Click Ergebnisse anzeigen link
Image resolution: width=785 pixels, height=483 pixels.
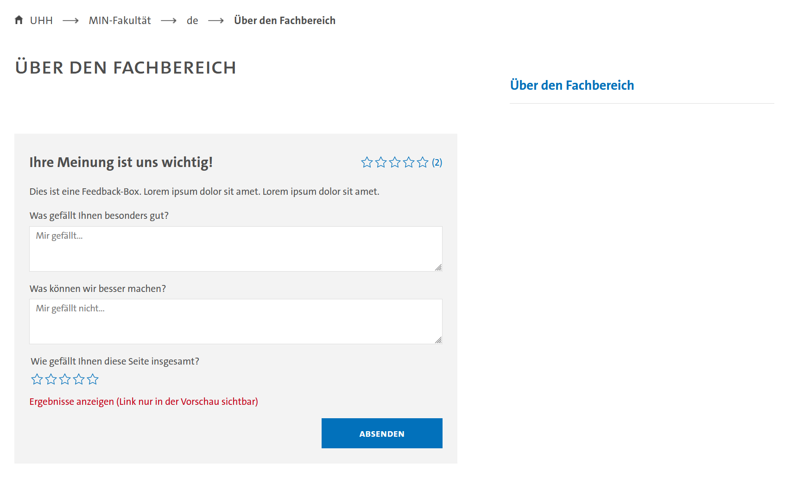click(144, 402)
